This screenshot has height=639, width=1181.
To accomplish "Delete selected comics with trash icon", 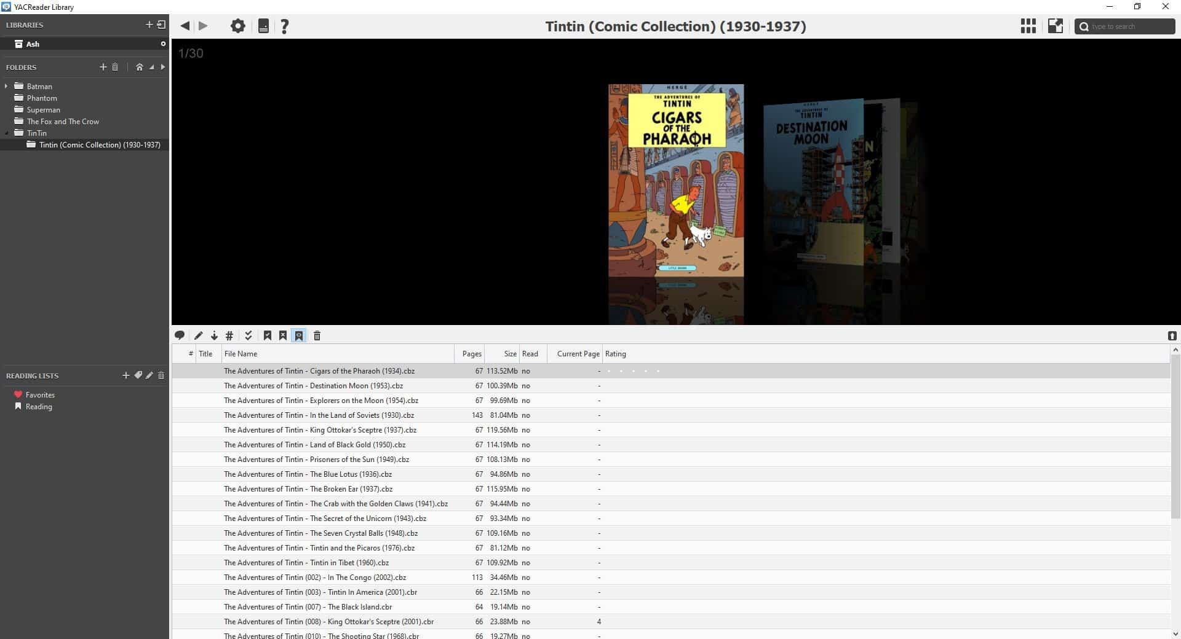I will tap(317, 335).
